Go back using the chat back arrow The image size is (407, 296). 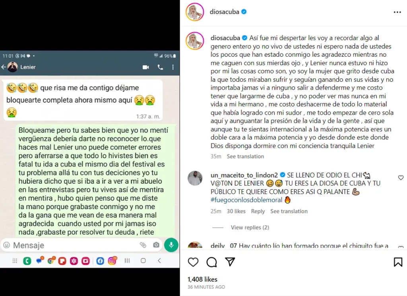click(4, 67)
